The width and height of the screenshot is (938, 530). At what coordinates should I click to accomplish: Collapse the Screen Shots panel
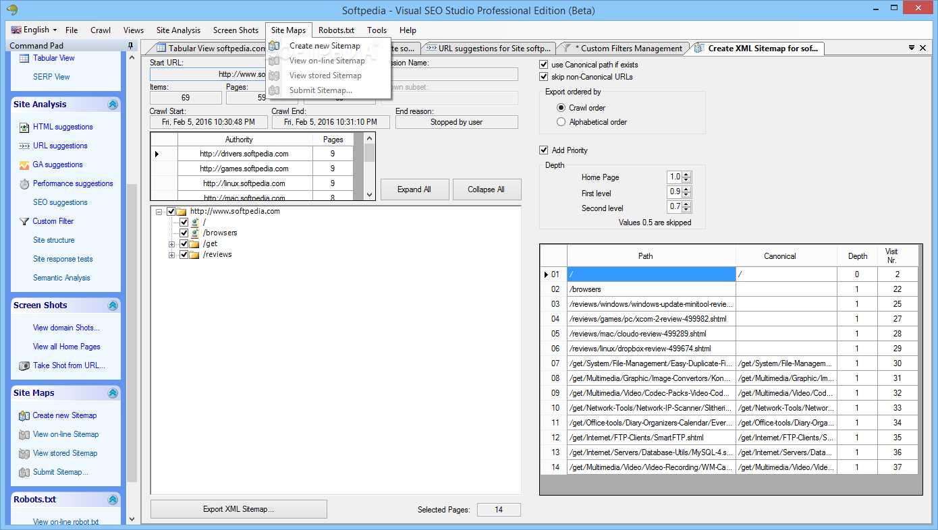click(113, 305)
